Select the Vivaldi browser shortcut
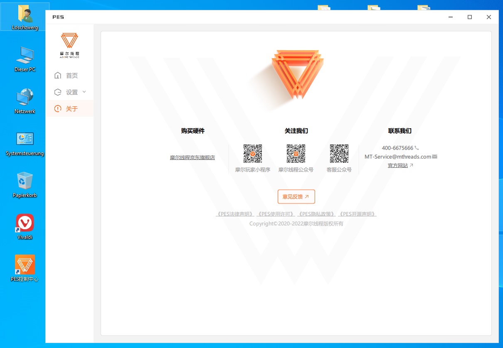The height and width of the screenshot is (348, 503). click(x=25, y=227)
